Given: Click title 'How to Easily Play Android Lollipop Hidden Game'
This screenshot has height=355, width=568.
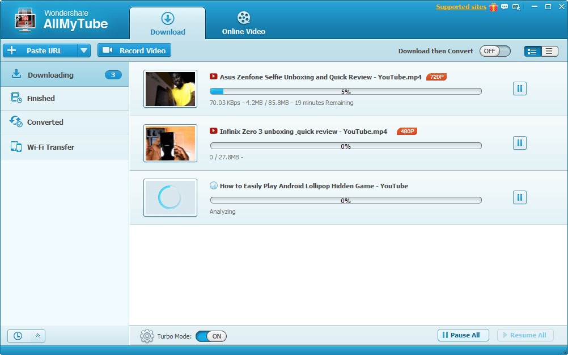Looking at the screenshot, I should click(x=297, y=186).
